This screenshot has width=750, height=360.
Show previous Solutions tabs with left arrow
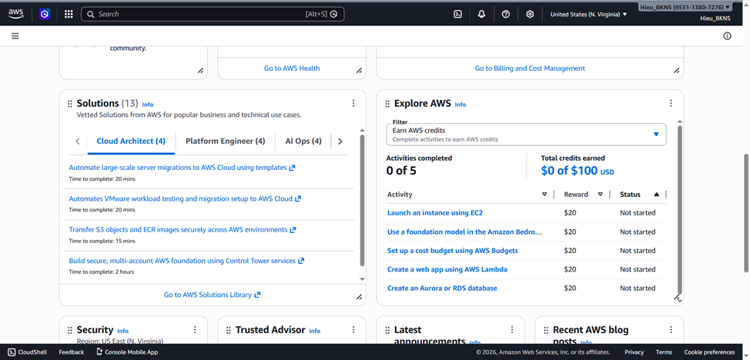pyautogui.click(x=78, y=141)
